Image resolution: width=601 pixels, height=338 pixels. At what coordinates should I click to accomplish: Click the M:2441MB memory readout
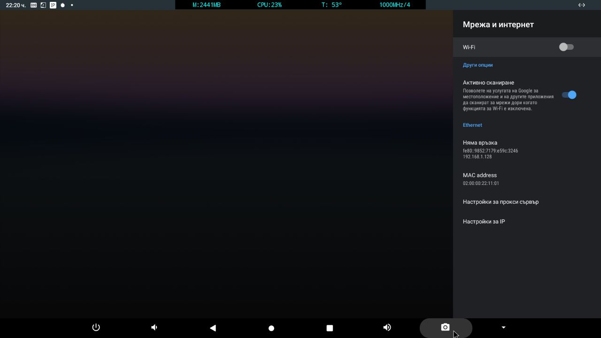[x=207, y=5]
